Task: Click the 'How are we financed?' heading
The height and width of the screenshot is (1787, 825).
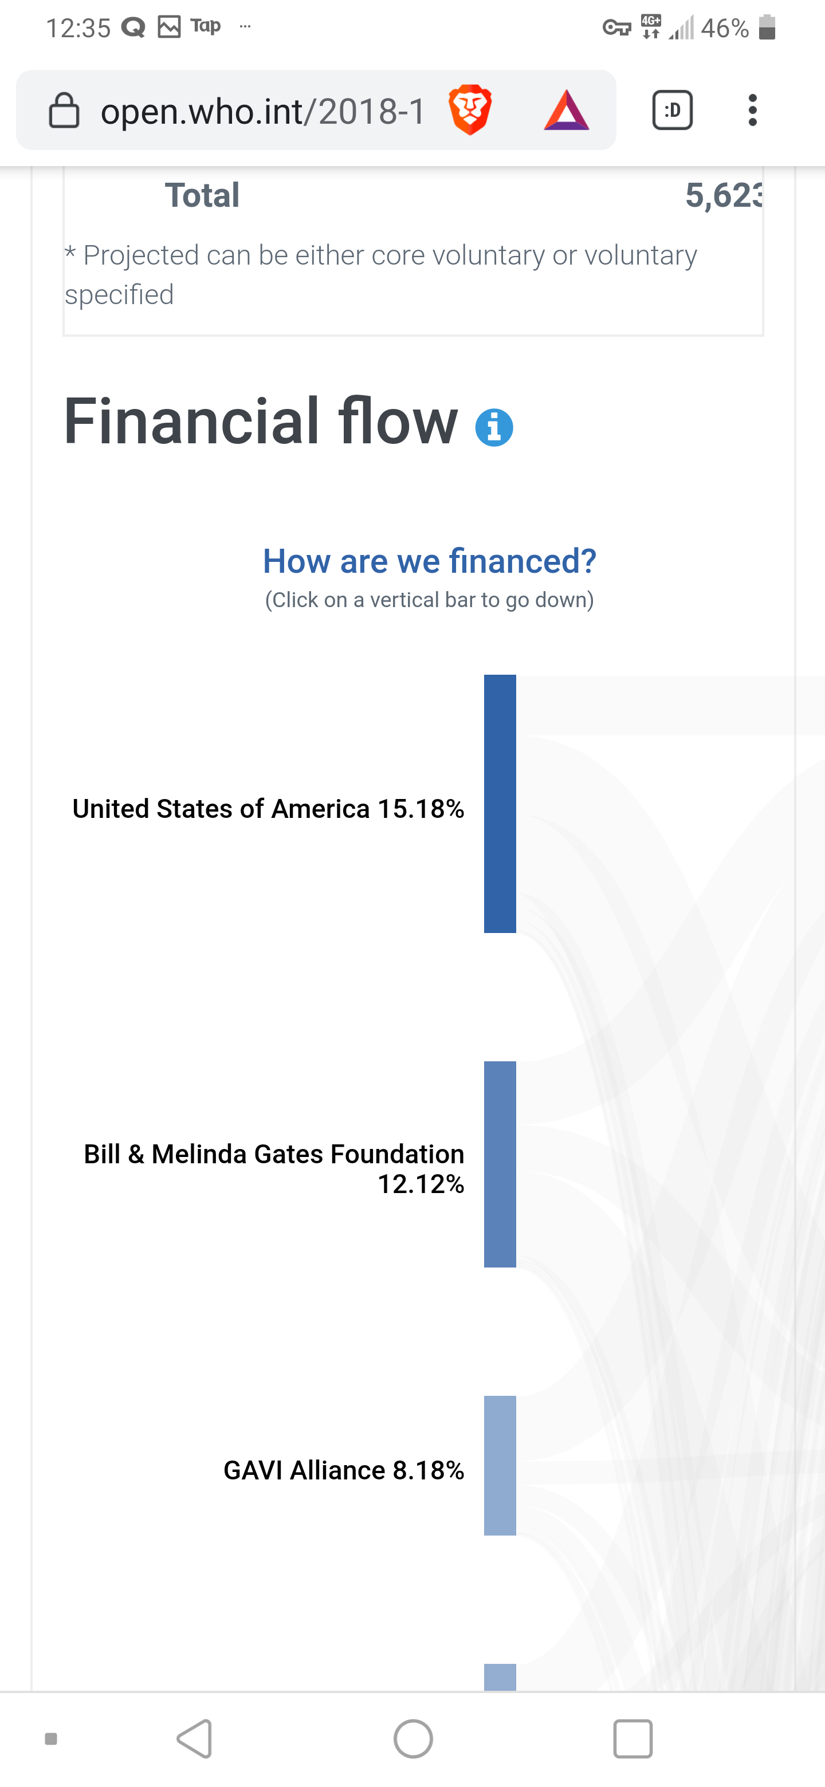Action: point(430,561)
